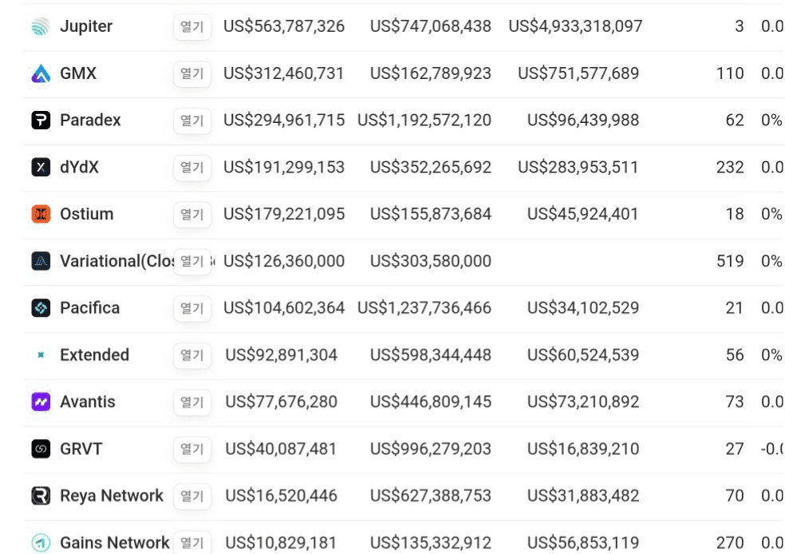
Task: Click the GMX logo icon
Action: [41, 73]
